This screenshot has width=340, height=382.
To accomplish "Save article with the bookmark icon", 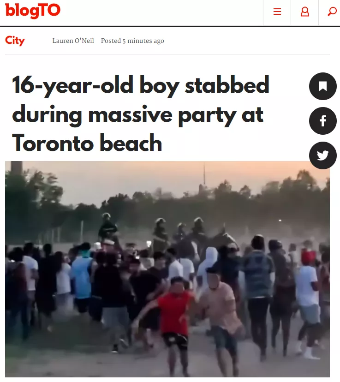I will [x=323, y=86].
